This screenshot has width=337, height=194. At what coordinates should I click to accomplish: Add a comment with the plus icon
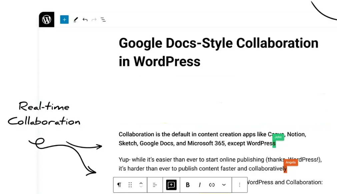pos(171,185)
